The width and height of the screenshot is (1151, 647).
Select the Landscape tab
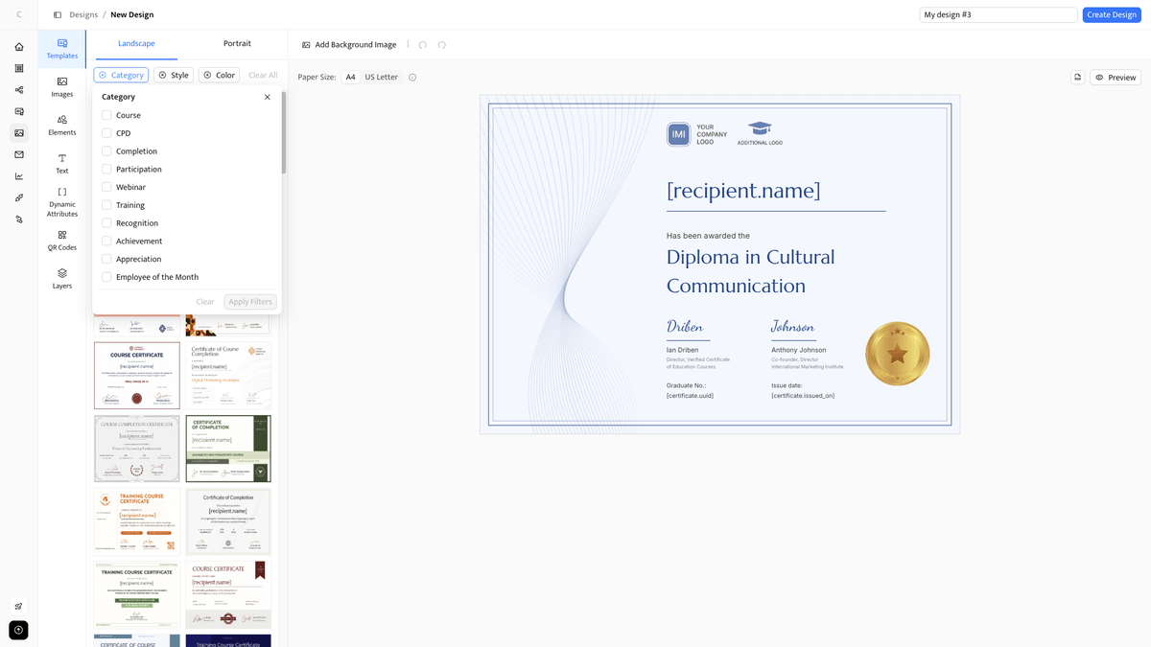(135, 43)
